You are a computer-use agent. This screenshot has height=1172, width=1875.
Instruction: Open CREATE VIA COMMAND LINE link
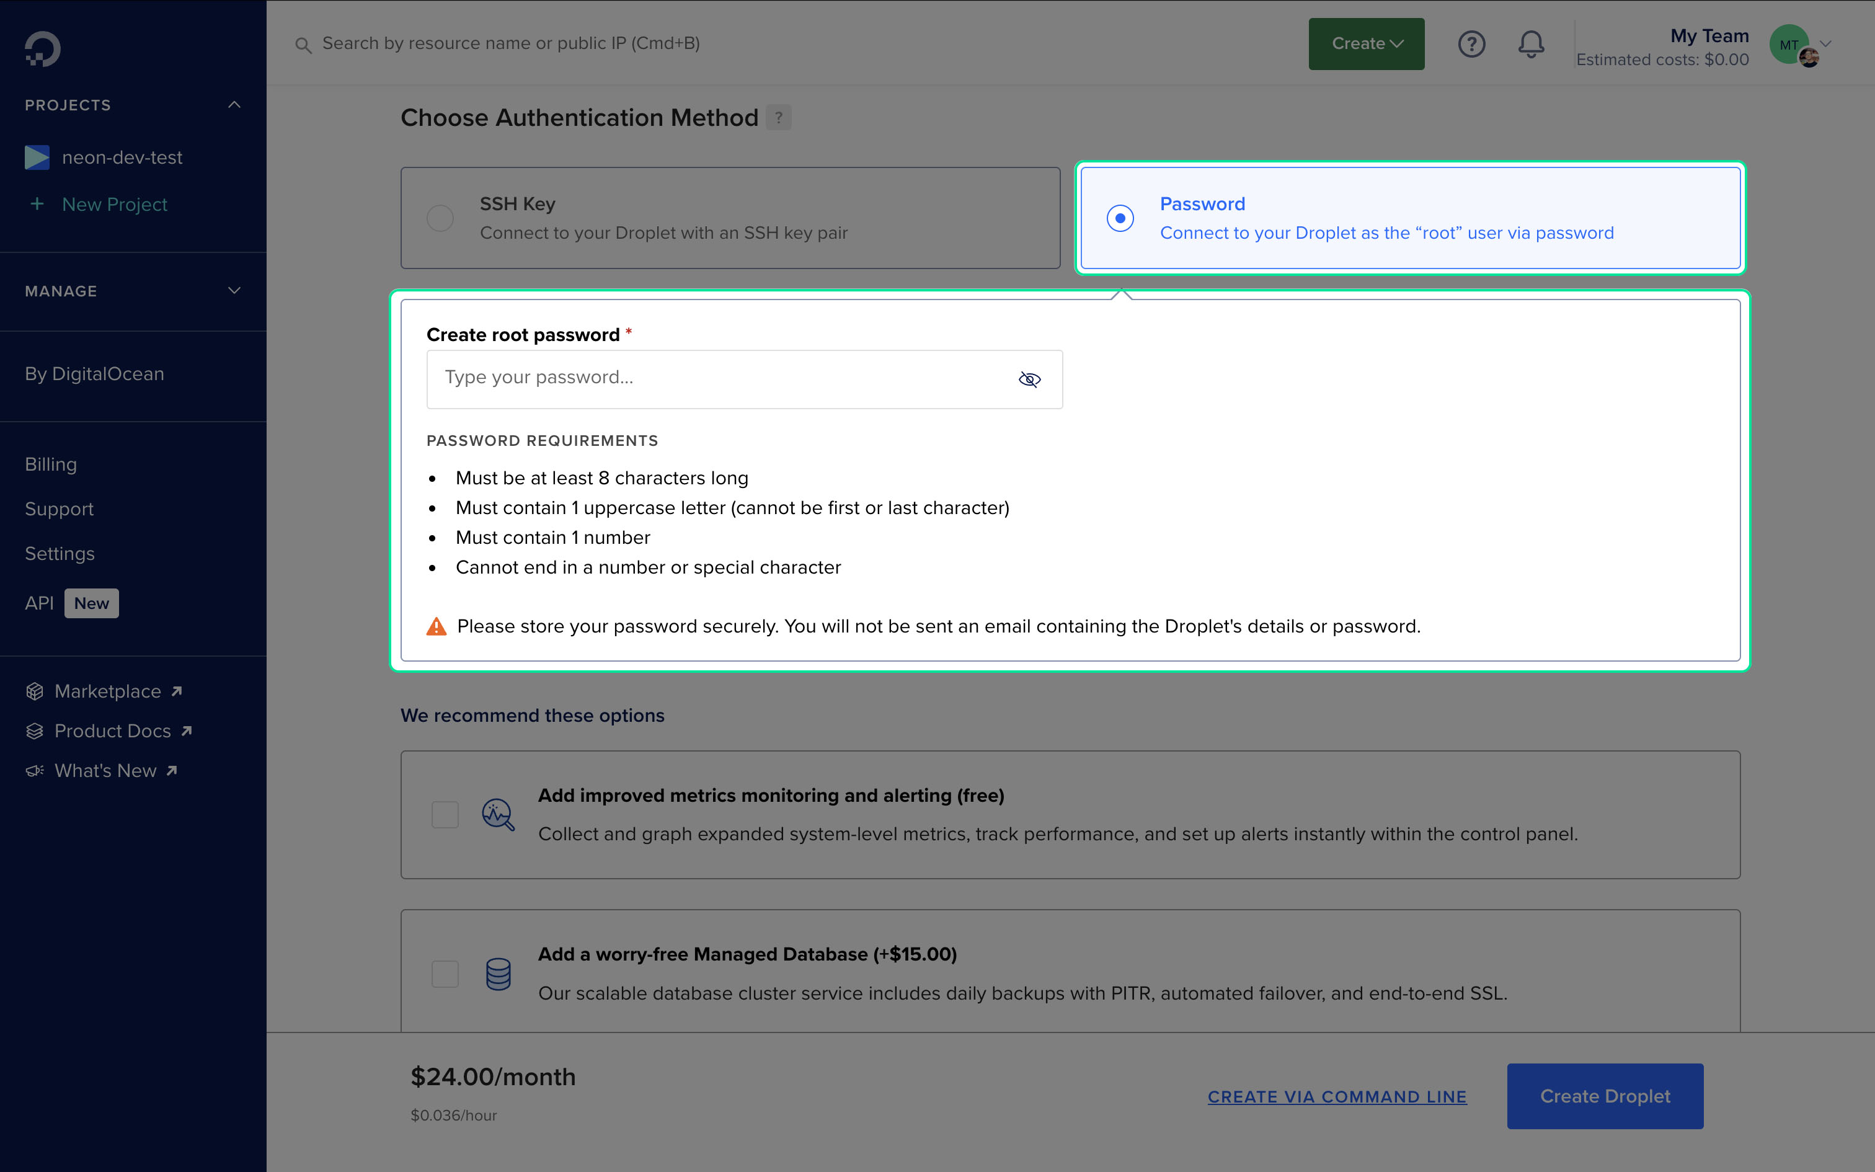(x=1337, y=1096)
